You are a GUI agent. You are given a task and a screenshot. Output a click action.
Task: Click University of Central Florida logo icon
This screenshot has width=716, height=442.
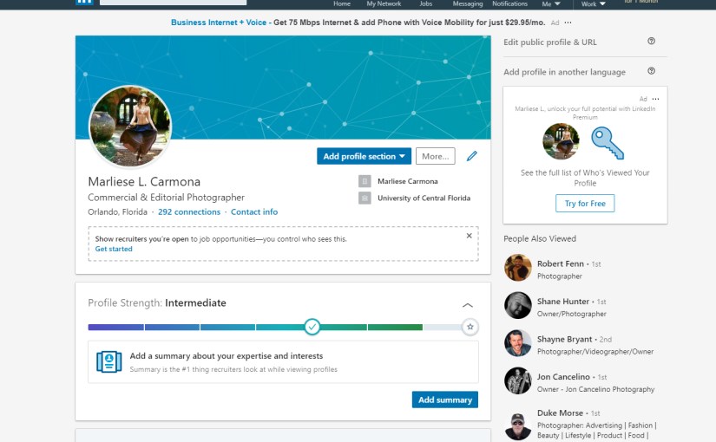click(x=365, y=198)
